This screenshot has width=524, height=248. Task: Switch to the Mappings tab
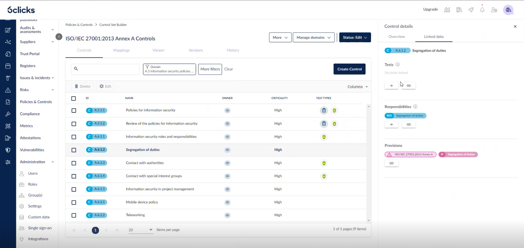click(x=121, y=50)
